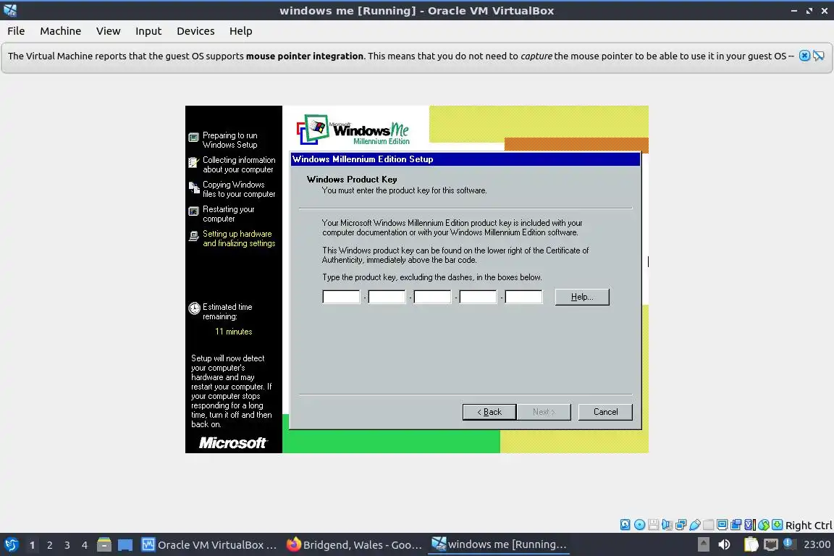
Task: Click the greyed-out Next button
Action: [544, 412]
